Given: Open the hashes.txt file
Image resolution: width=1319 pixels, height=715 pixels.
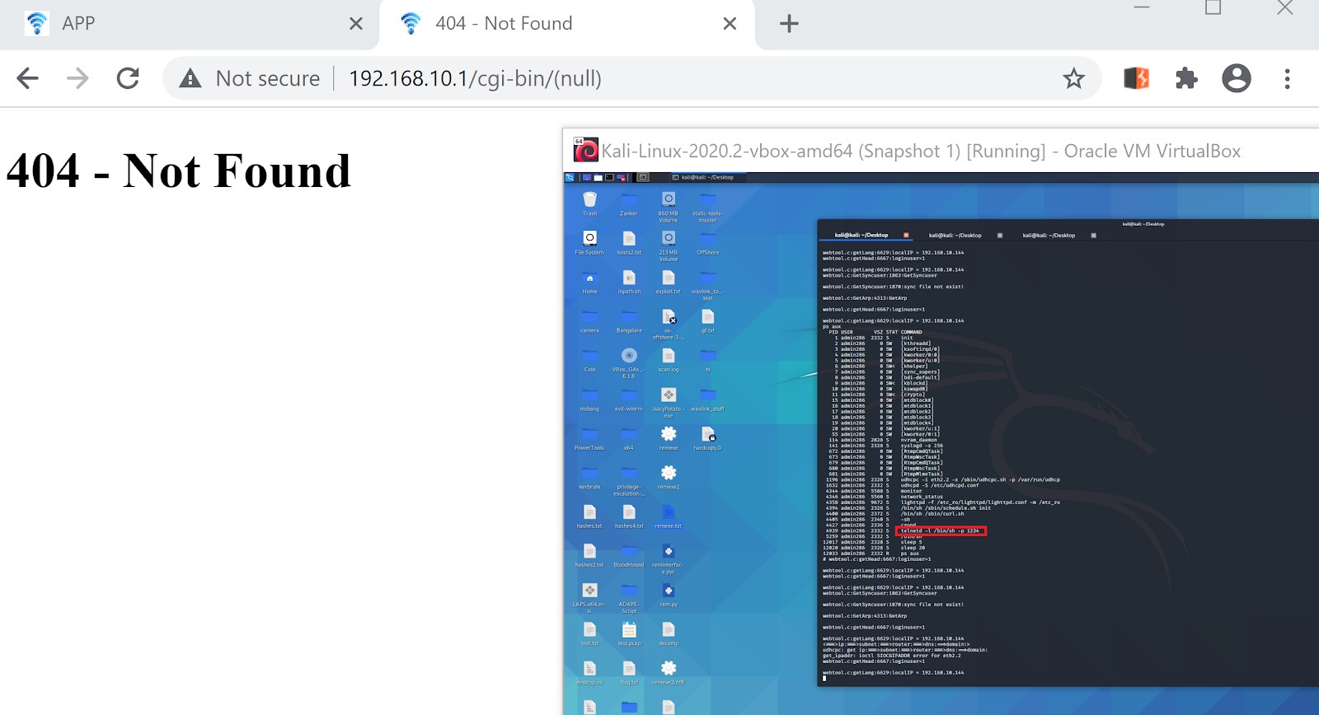Looking at the screenshot, I should pos(589,516).
